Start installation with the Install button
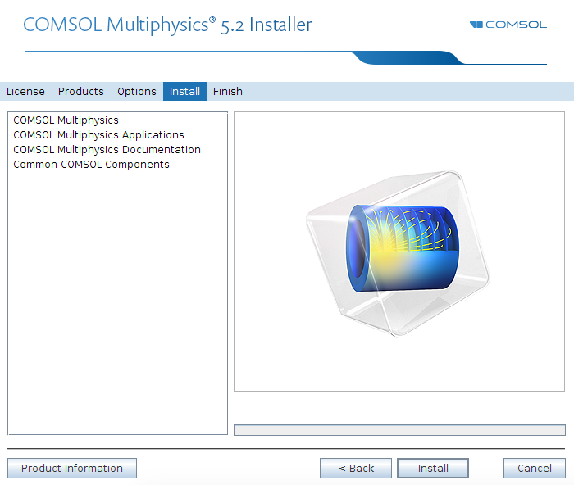This screenshot has width=574, height=485. [x=433, y=468]
